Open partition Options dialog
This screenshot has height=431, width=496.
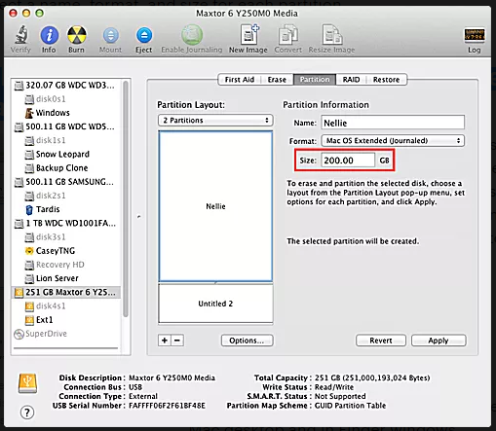pyautogui.click(x=247, y=341)
